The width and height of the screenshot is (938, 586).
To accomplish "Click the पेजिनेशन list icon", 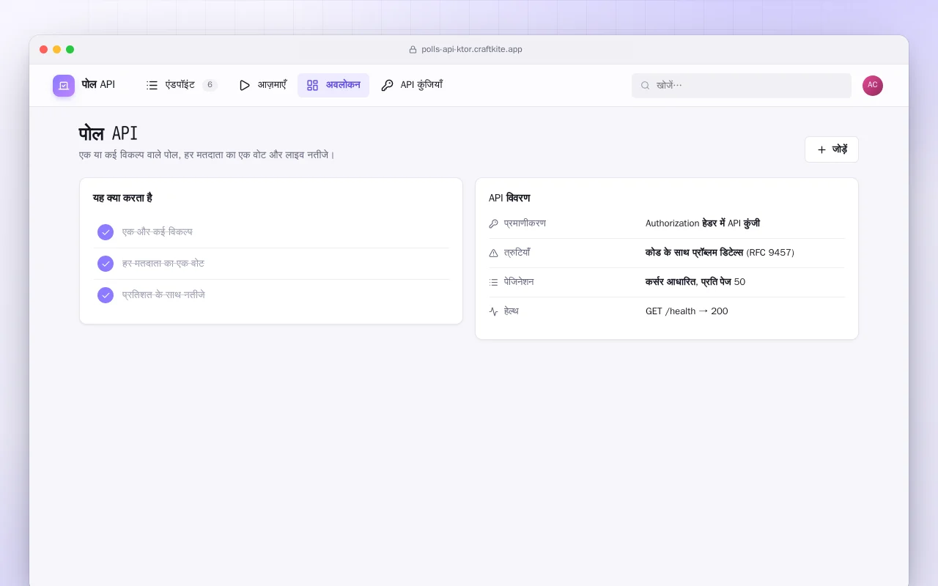I will pyautogui.click(x=493, y=282).
